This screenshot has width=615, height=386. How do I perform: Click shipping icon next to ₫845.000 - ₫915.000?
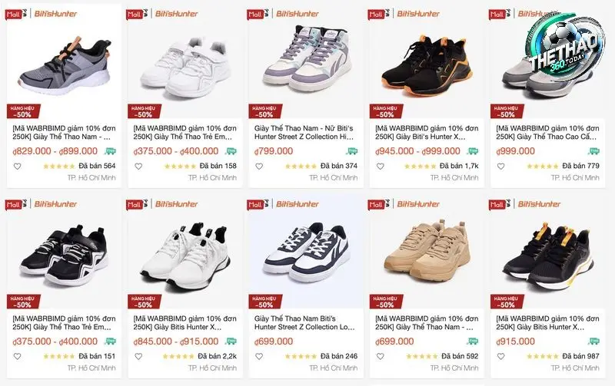[231, 341]
